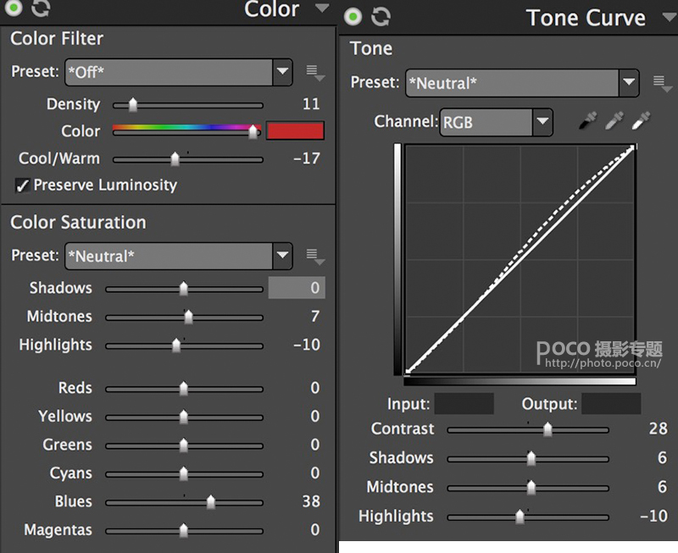Viewport: 678px width, 553px height.
Task: Click the tone curve's top-right end point
Action: 633,147
